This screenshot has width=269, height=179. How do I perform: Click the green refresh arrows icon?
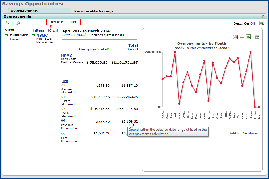7,23
